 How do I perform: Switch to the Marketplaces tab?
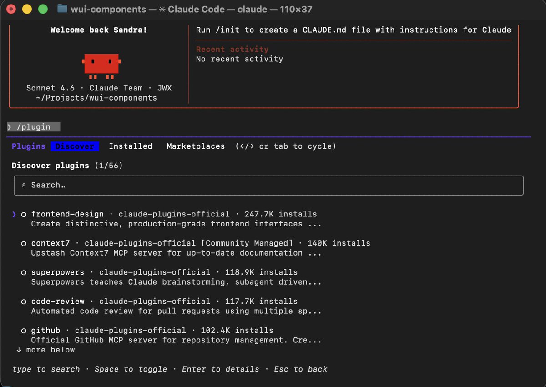pos(196,146)
